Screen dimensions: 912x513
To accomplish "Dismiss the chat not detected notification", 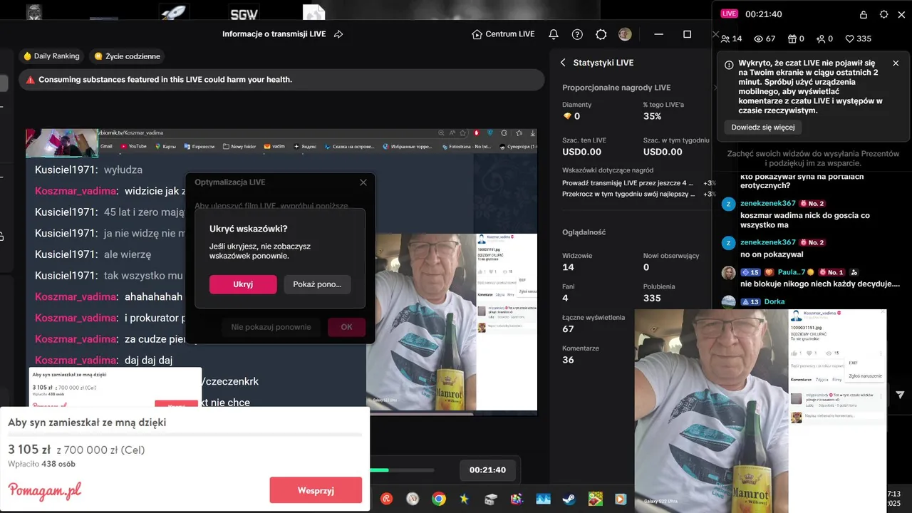I will point(896,63).
